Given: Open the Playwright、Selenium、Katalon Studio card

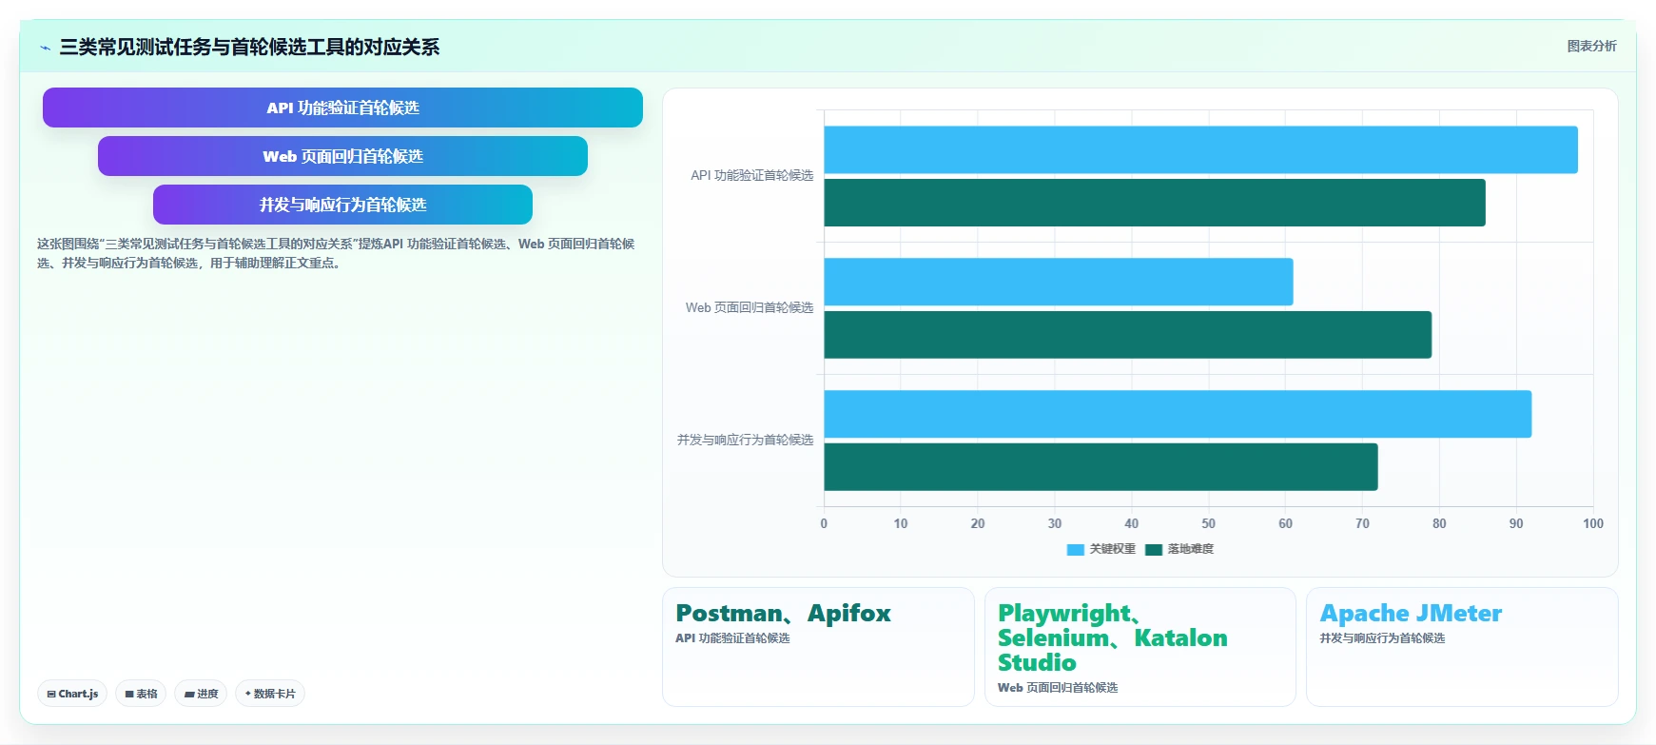Looking at the screenshot, I should click(1140, 647).
